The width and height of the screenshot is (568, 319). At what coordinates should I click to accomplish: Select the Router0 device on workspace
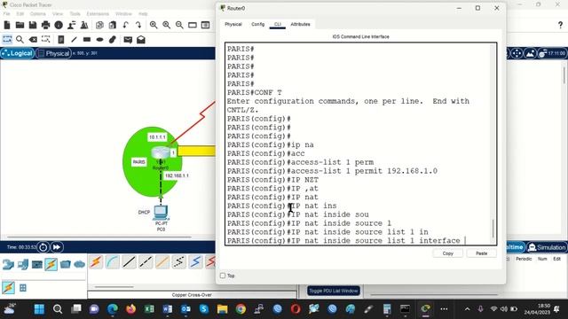coord(161,153)
